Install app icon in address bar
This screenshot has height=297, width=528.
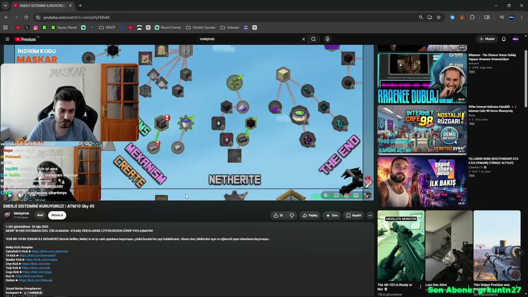430,17
